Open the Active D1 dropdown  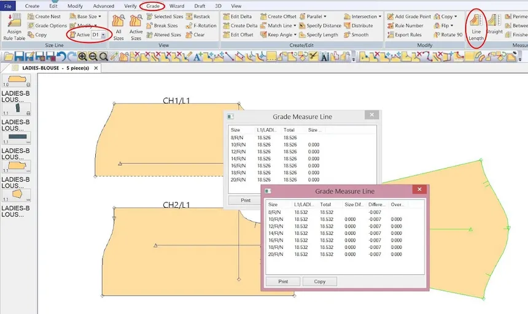[103, 35]
